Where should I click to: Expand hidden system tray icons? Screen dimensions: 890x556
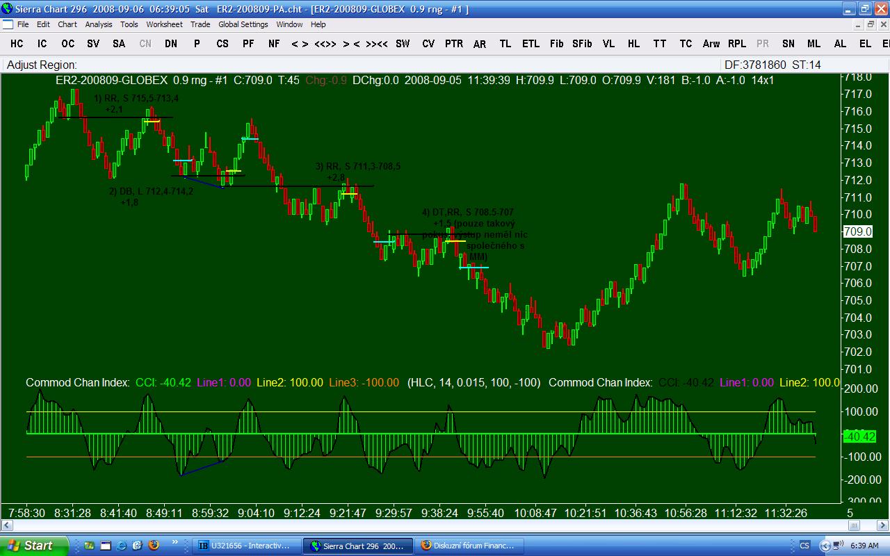pyautogui.click(x=825, y=546)
